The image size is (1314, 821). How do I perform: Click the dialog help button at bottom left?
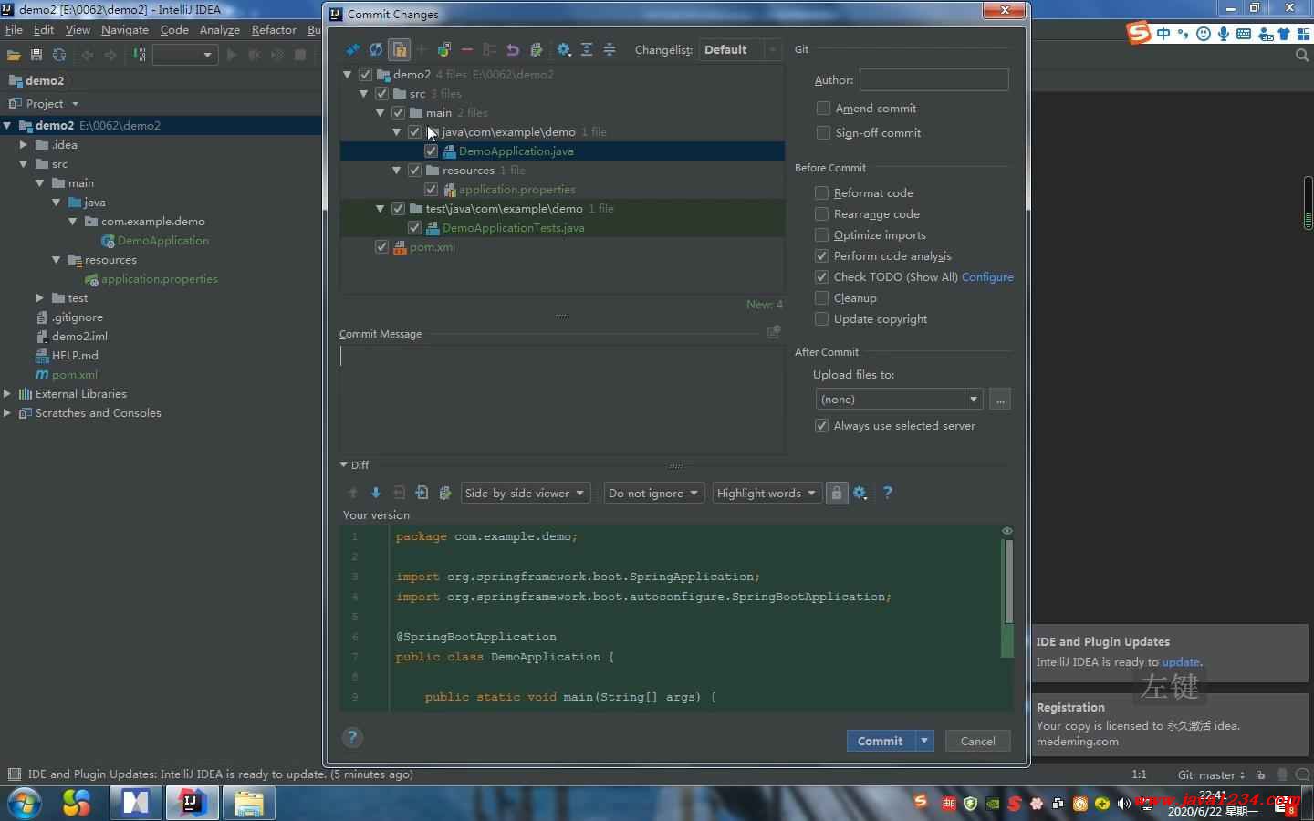tap(352, 738)
